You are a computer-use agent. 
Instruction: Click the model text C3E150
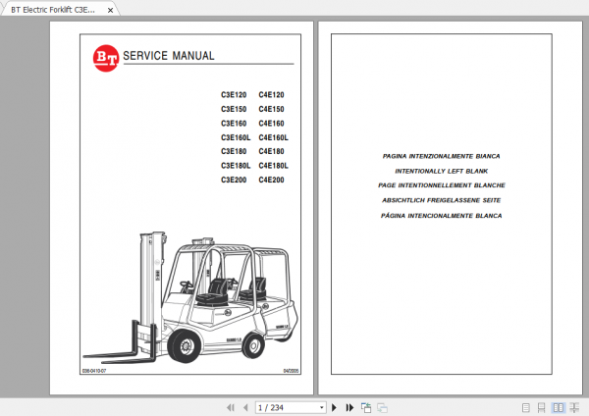(x=234, y=109)
